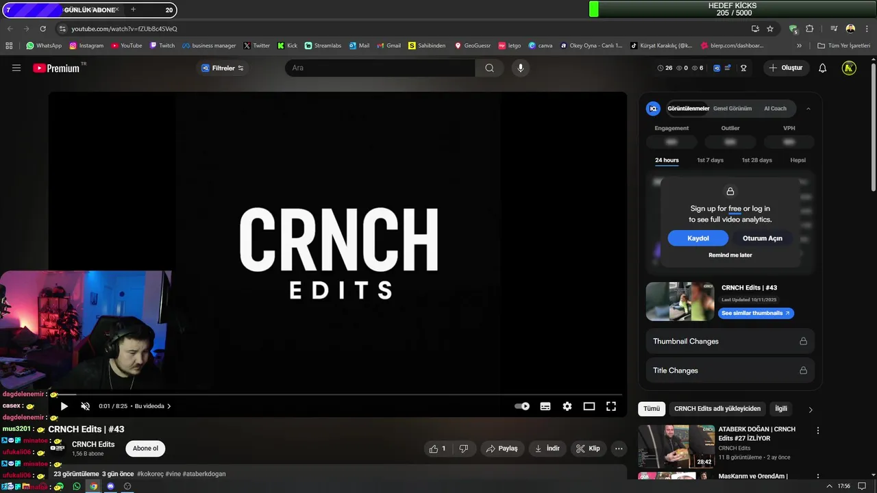Open options for ATABERK DOĞAN video
877x493 pixels.
coord(817,431)
